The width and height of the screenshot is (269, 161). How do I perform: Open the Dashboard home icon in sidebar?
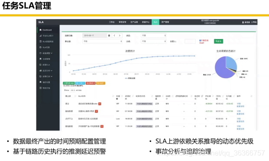pyautogui.click(x=40, y=30)
